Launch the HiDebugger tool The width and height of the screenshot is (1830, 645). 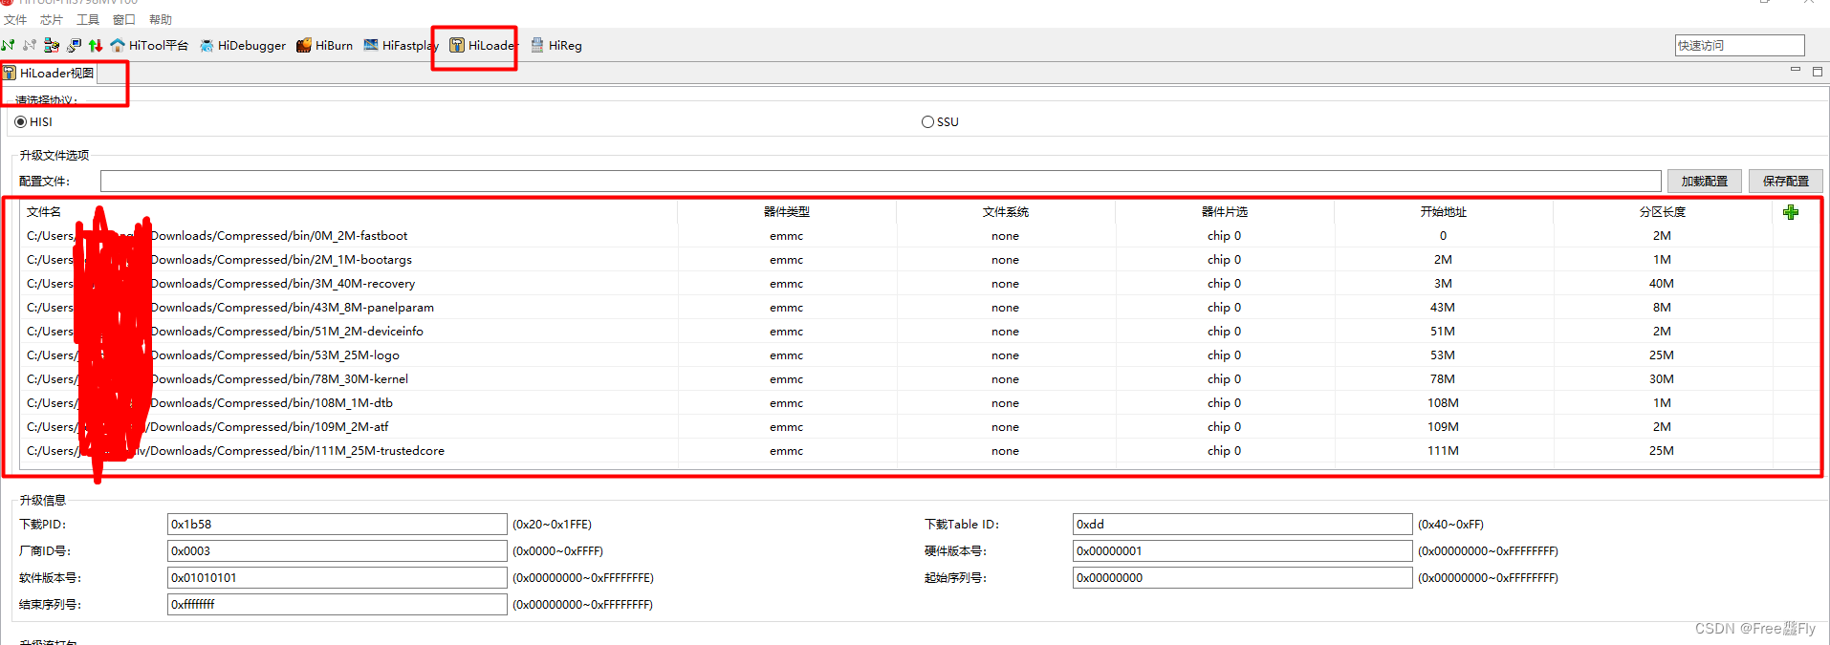coord(243,45)
